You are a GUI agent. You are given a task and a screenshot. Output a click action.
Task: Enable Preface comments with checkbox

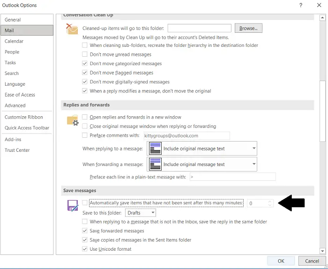pos(85,135)
